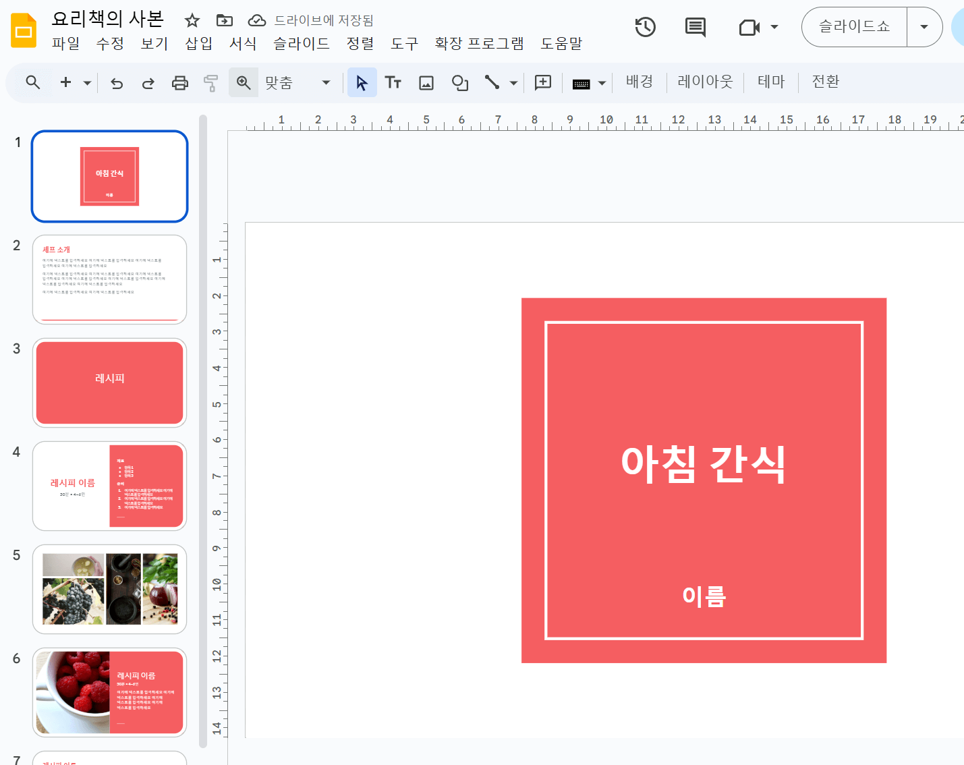Open the 삽입 menu
964x765 pixels.
pos(199,43)
